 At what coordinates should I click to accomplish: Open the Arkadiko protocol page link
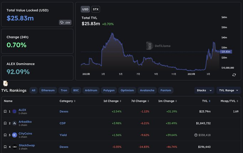[x=25, y=122]
